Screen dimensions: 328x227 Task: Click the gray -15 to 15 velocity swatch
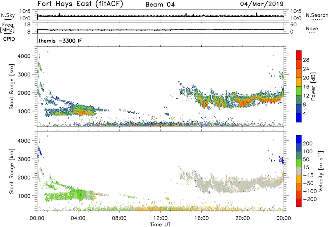coord(299,171)
